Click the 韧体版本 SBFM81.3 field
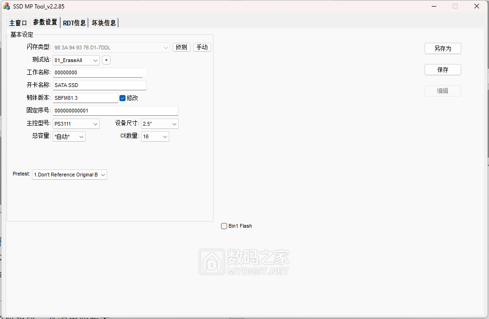 pyautogui.click(x=86, y=98)
